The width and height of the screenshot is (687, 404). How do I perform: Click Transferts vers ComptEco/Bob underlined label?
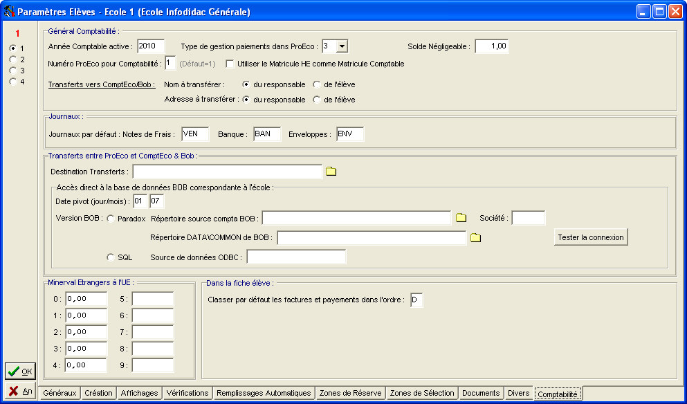pyautogui.click(x=102, y=84)
